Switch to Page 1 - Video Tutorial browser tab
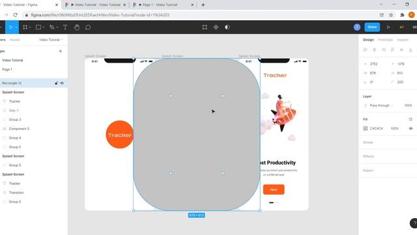Image resolution: width=417 pixels, height=235 pixels. (163, 5)
